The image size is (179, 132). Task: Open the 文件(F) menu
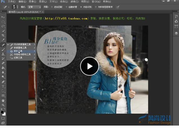(x=12, y=2)
